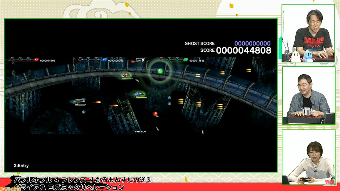Screen dimensions: 340x191
Task: Select the bottom presenter webcam feed
Action: tap(308, 157)
